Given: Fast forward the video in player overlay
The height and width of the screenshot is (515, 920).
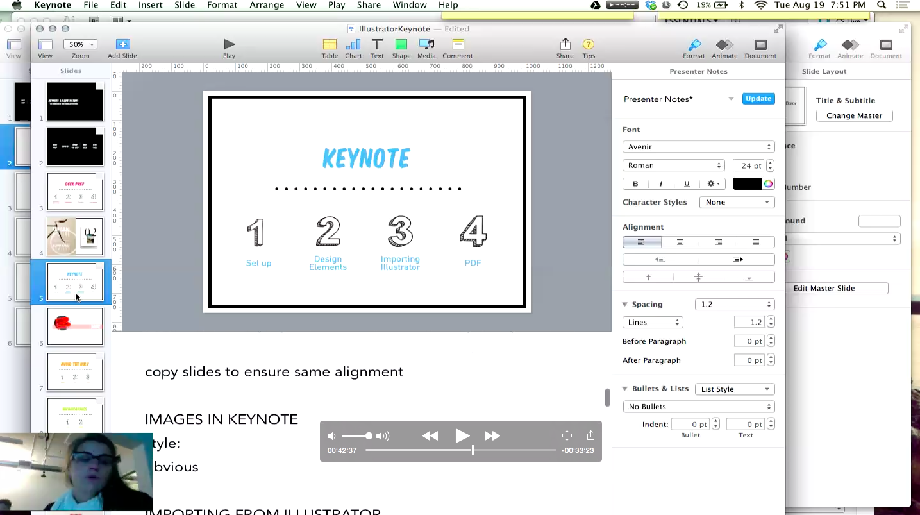Looking at the screenshot, I should pos(492,436).
